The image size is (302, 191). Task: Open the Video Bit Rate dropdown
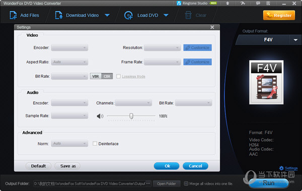click(69, 77)
